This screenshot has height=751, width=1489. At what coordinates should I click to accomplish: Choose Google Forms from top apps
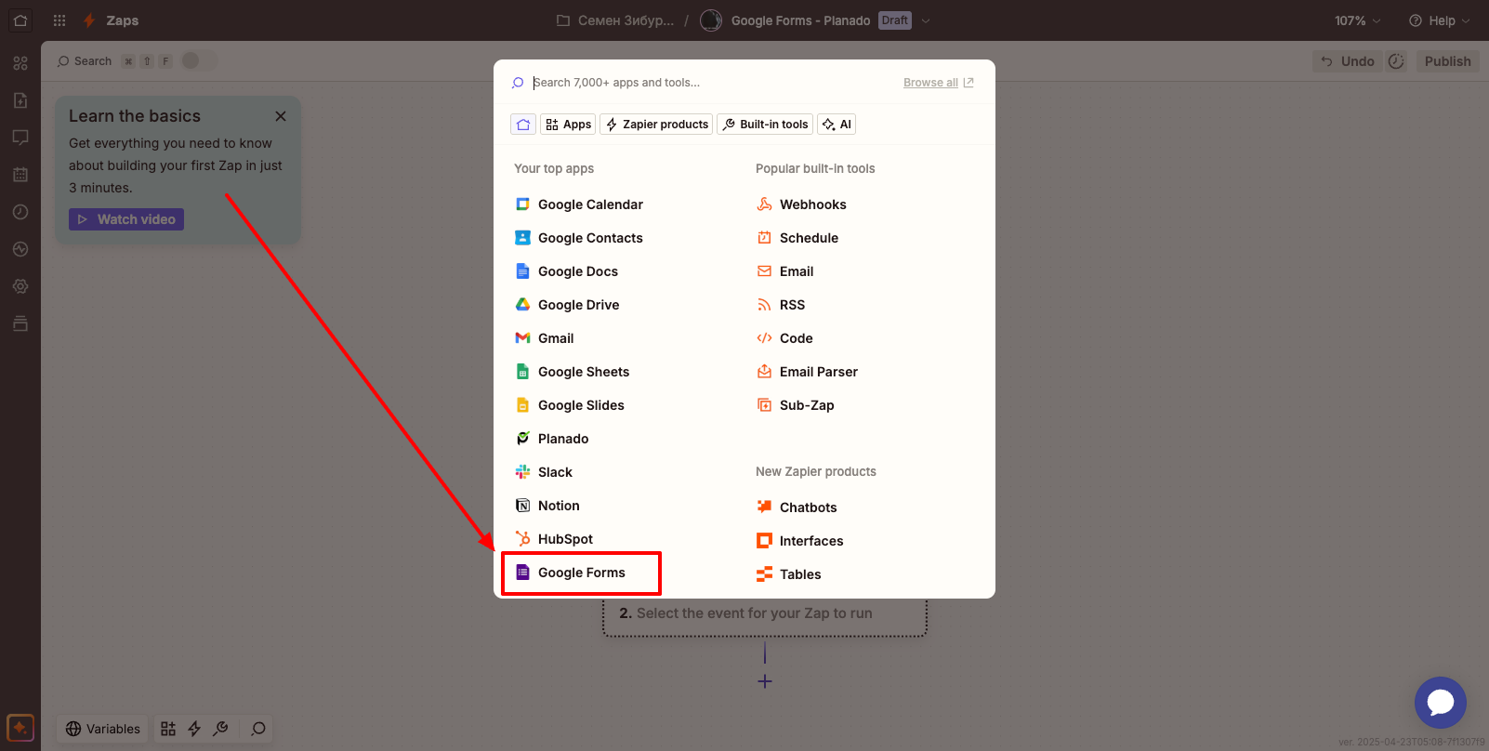pos(581,573)
